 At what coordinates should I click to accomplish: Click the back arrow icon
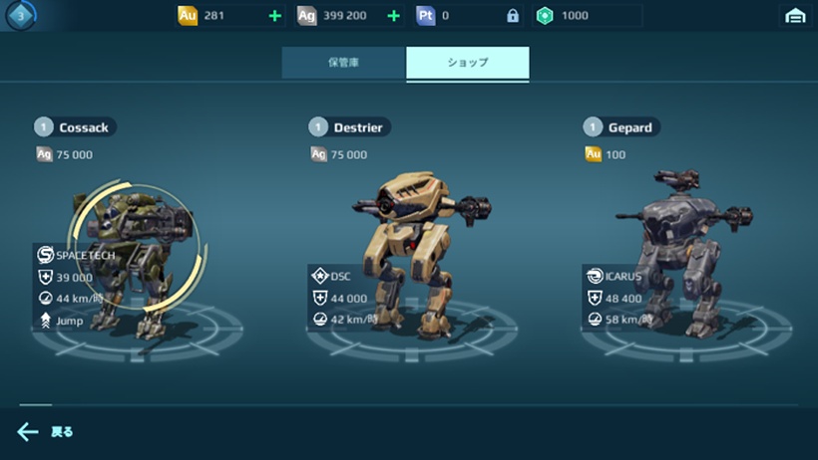[28, 432]
